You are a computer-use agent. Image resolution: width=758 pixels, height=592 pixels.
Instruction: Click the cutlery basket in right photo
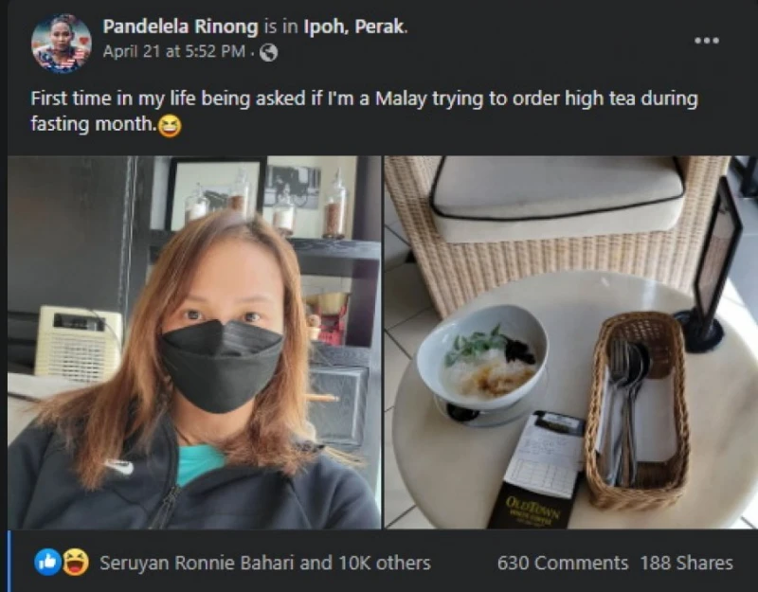point(637,410)
